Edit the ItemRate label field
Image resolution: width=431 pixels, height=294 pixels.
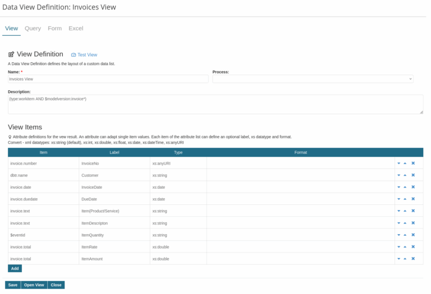[x=114, y=247]
